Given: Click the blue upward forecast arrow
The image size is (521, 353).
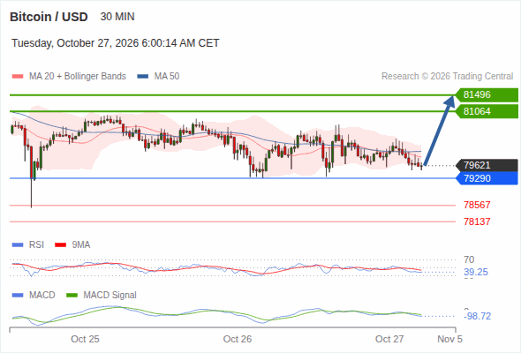Looking at the screenshot, I should [x=439, y=131].
